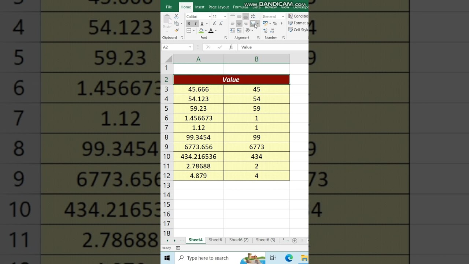The height and width of the screenshot is (264, 469).
Task: Apply the Fill Color bucket icon
Action: coord(201,30)
